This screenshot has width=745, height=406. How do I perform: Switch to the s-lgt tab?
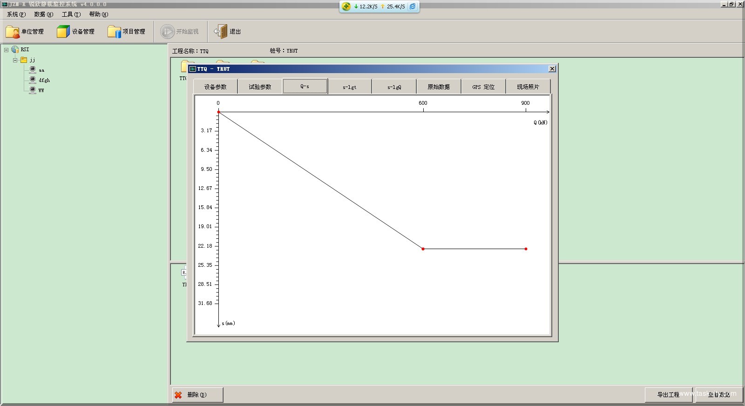tap(349, 87)
